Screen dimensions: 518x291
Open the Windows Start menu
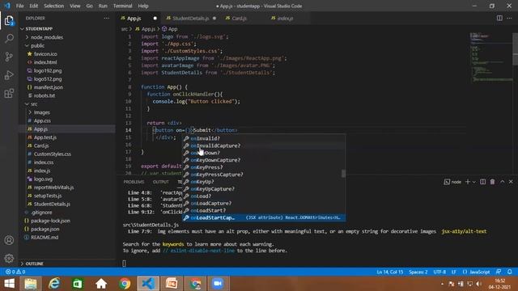[x=9, y=284]
